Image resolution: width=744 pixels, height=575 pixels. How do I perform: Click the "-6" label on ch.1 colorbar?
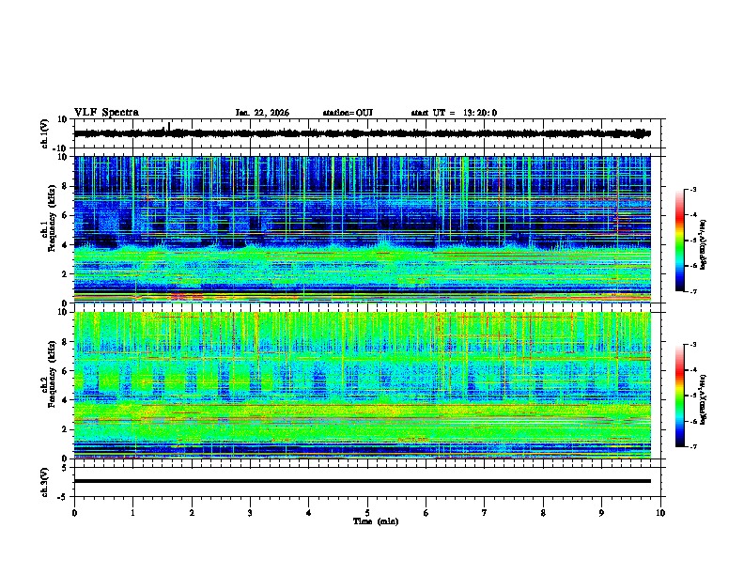(x=692, y=266)
